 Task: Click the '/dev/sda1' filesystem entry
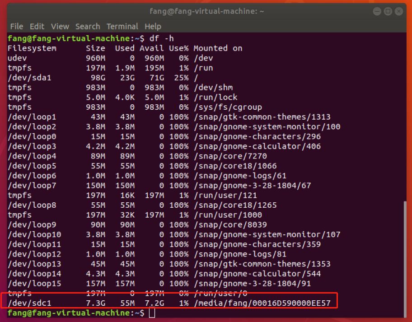click(29, 78)
